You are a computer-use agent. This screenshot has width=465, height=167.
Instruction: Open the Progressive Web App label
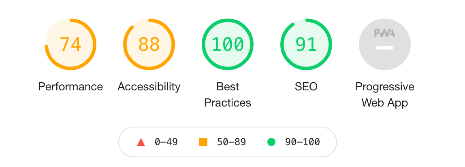[385, 95]
